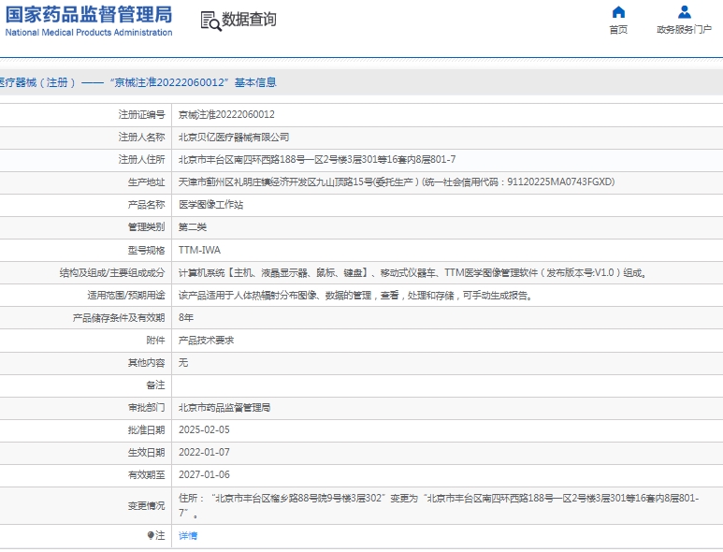
Task: Click the 备注 row label
Action: point(155,385)
